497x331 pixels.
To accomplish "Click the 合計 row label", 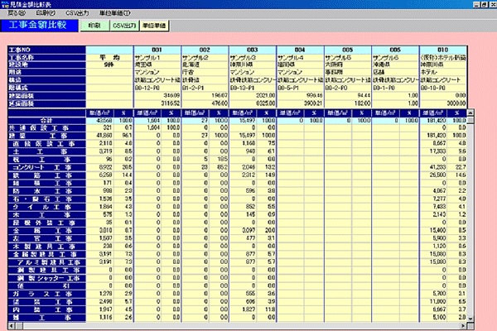I will tap(46, 120).
